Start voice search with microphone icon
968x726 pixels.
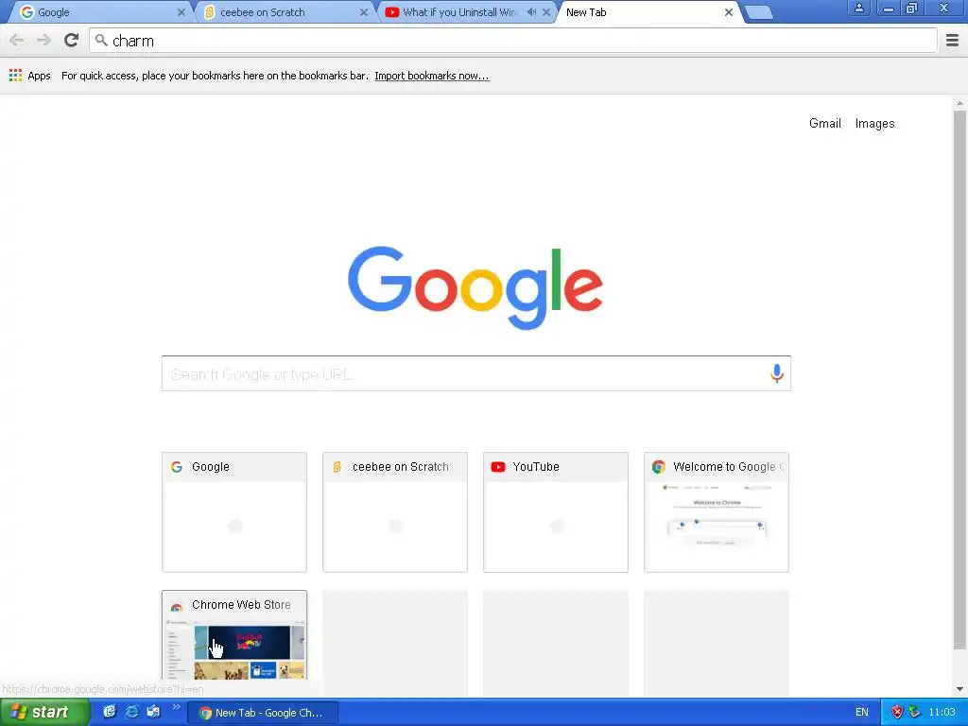pos(777,373)
